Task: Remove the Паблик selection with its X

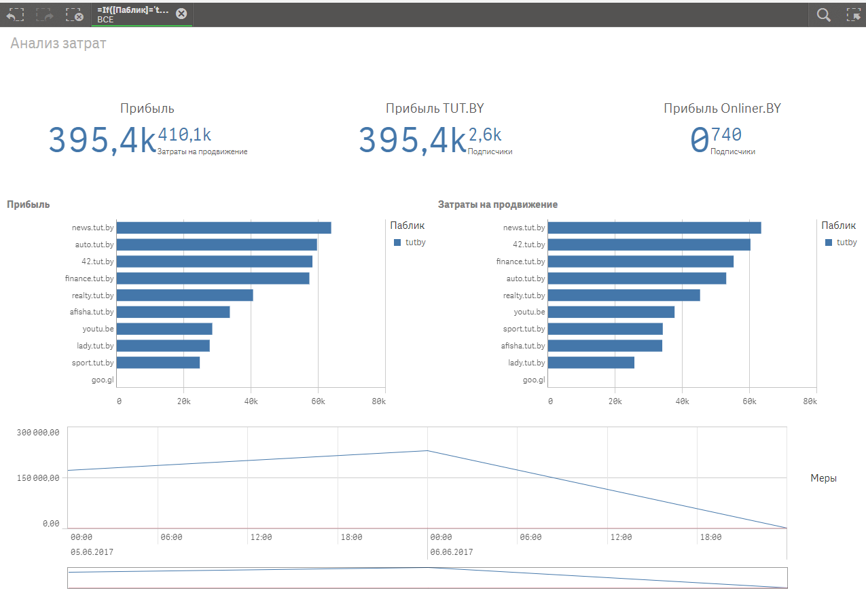Action: [181, 14]
